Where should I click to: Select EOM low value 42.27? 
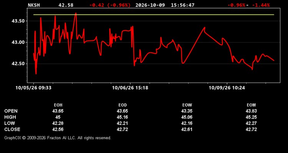click(x=251, y=123)
